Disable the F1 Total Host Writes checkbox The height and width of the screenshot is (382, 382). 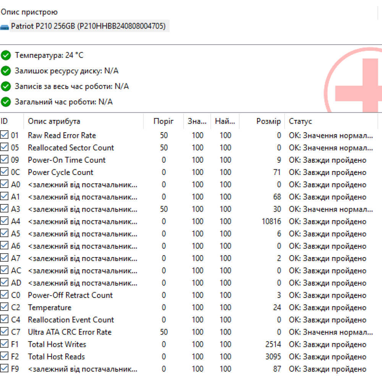tap(4, 344)
